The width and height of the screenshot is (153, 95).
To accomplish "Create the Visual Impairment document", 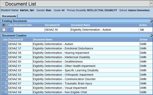I will [143, 88].
